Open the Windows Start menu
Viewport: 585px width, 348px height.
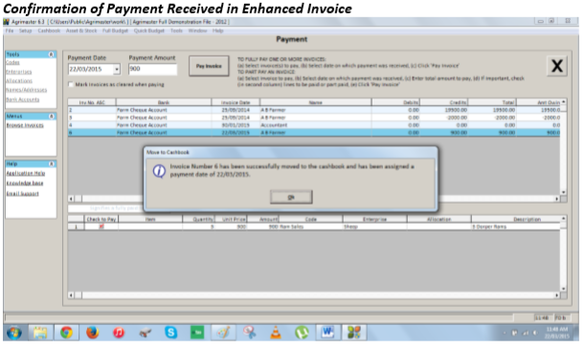tap(13, 333)
